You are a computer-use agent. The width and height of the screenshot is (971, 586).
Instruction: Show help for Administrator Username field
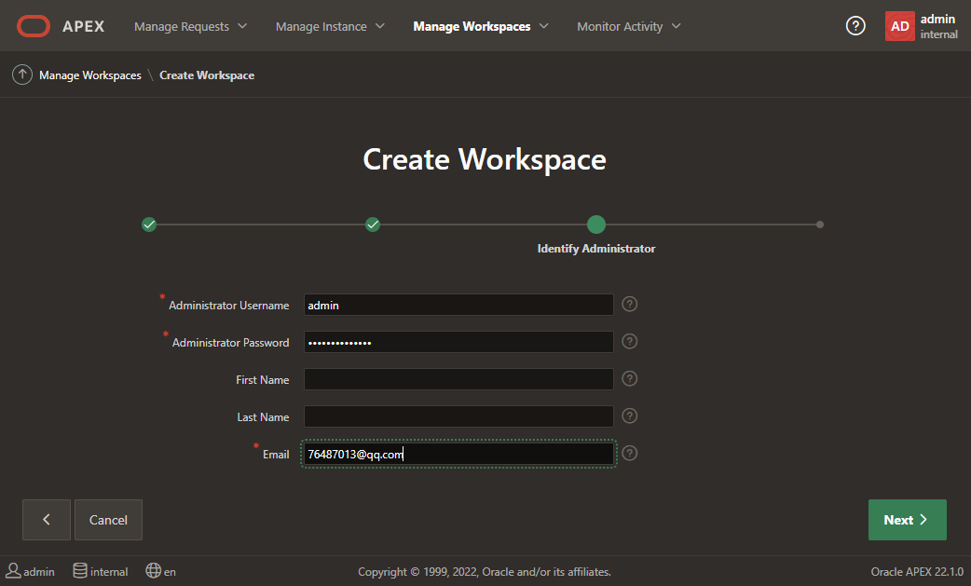[x=630, y=305]
